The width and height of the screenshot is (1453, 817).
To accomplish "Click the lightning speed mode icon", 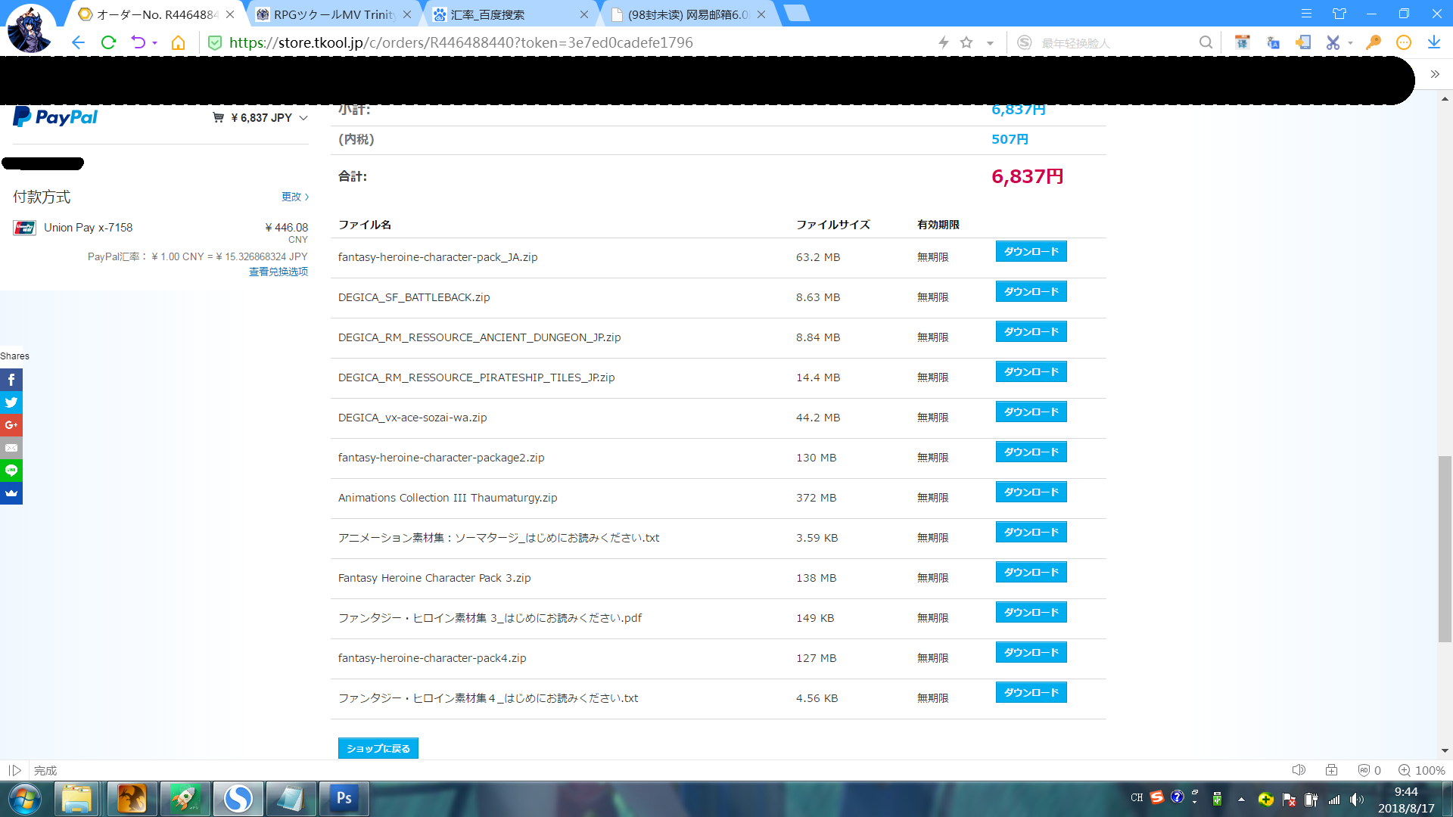I will click(x=944, y=43).
